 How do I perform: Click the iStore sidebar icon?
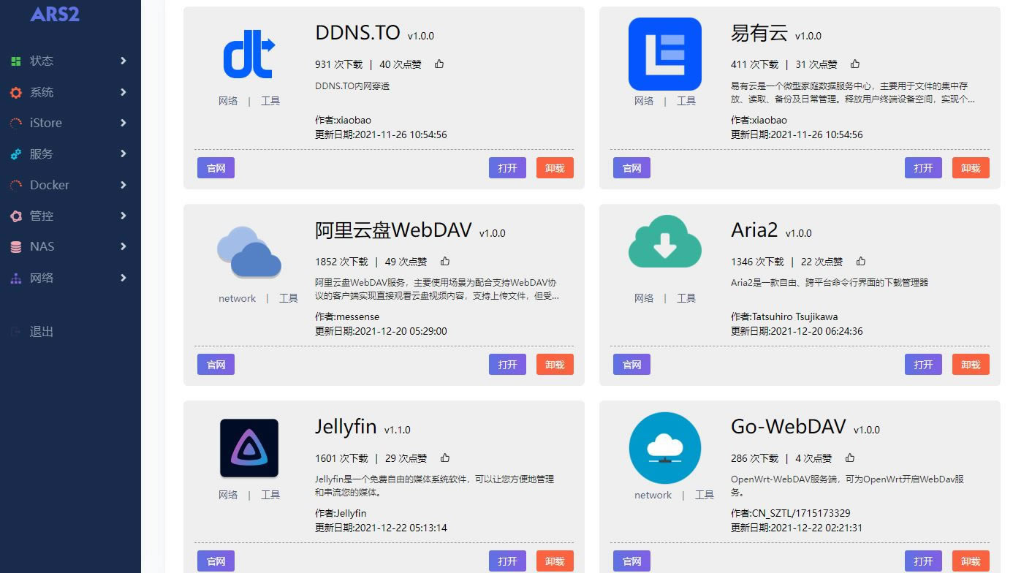point(16,124)
